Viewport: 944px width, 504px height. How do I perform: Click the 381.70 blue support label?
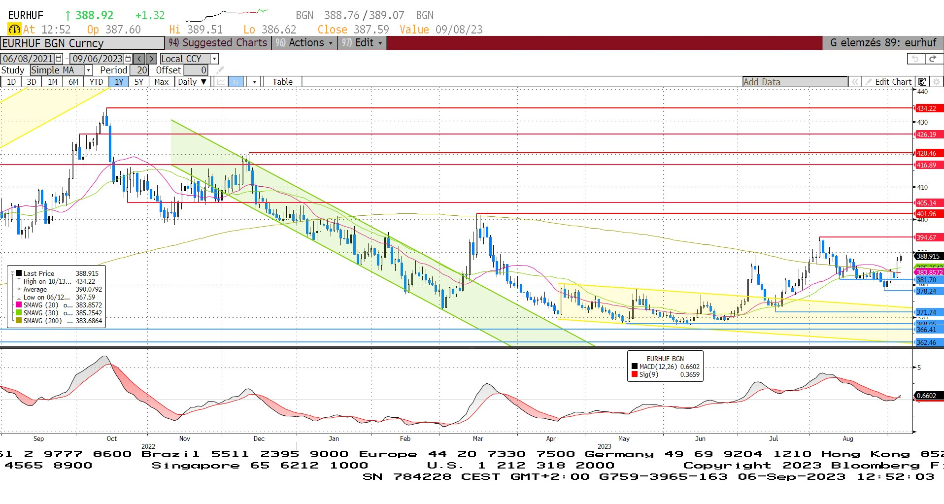click(x=929, y=280)
